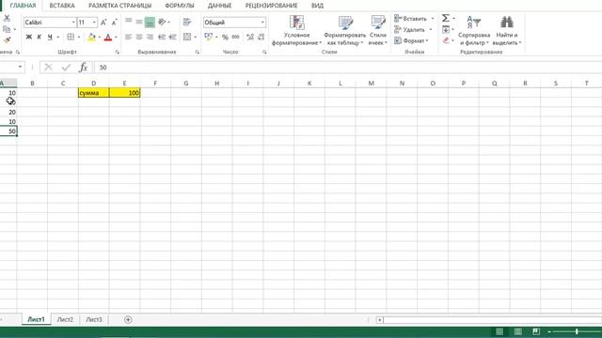
Task: Align cell text to the left
Action: point(129,38)
